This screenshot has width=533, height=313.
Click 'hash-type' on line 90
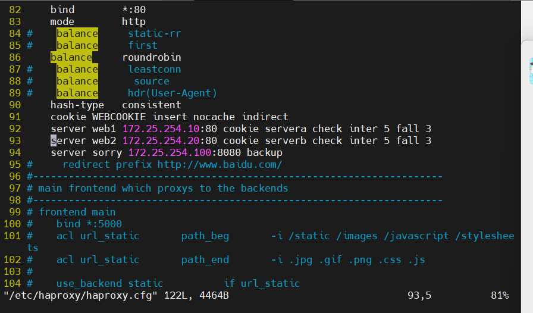(x=77, y=105)
